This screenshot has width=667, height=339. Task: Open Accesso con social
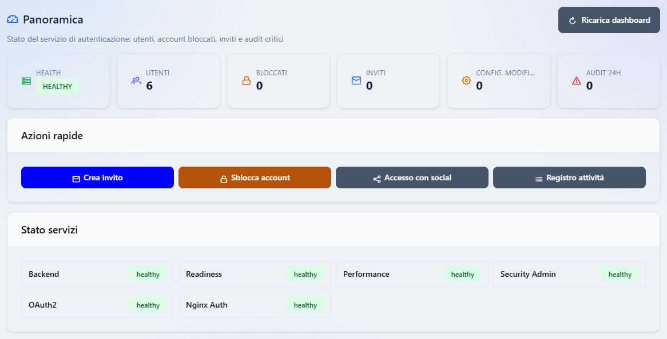coord(412,177)
